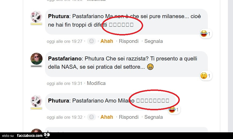
Task: Toggle Ahah reaction on 19:27 comment
Action: [107, 41]
